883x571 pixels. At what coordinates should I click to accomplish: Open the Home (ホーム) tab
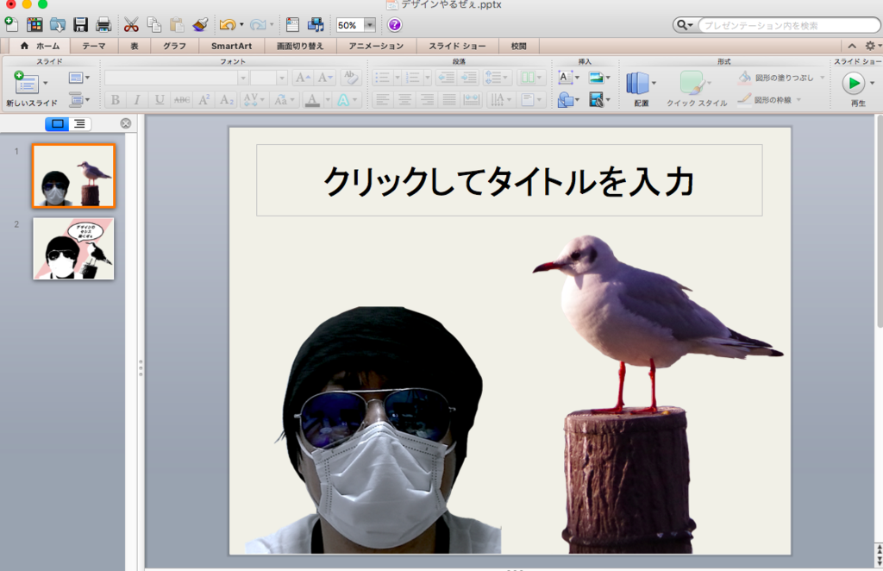pyautogui.click(x=40, y=47)
